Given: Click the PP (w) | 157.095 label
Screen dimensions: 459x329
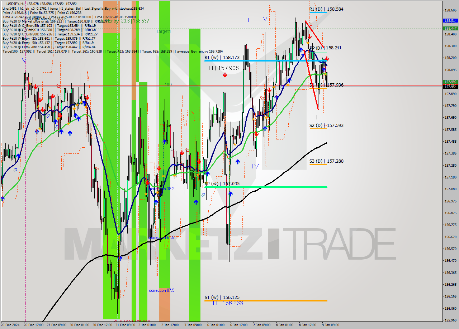Looking at the screenshot, I should 222,183.
